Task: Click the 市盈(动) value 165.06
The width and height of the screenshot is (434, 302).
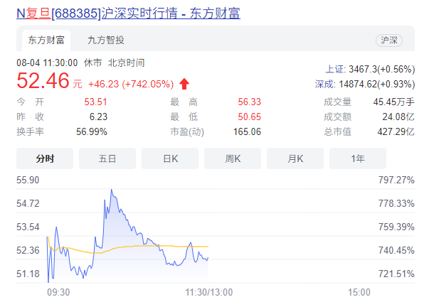Action: point(247,131)
